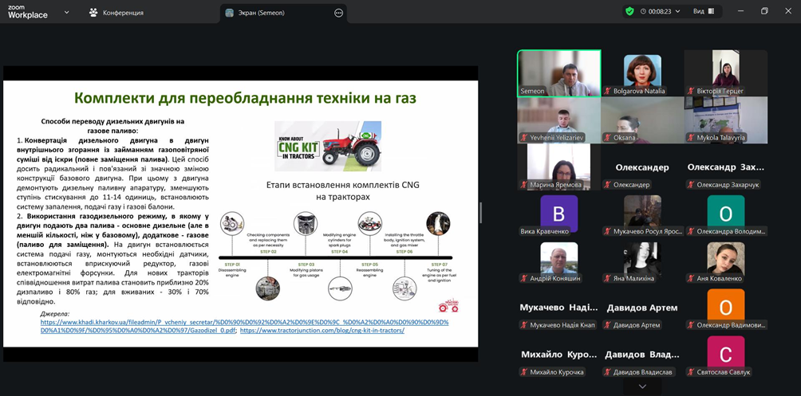The width and height of the screenshot is (801, 396).
Task: Click Святослав Савлук's pink C avatar
Action: [725, 353]
